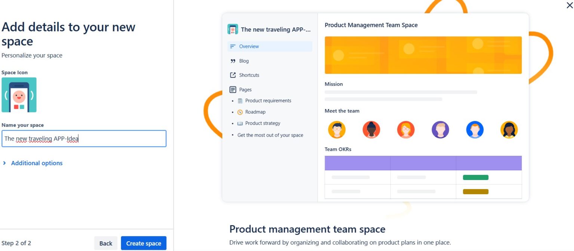Click the Shortcuts external-link icon
The height and width of the screenshot is (251, 574).
(x=233, y=75)
